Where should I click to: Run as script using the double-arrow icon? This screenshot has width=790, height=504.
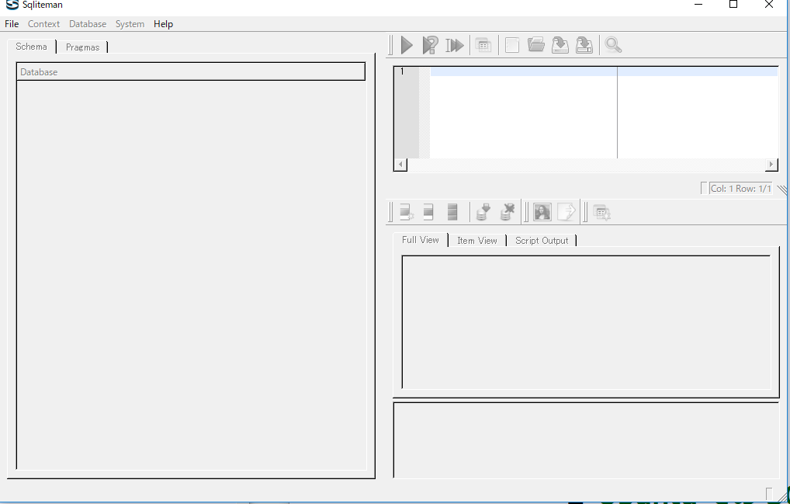click(x=455, y=46)
